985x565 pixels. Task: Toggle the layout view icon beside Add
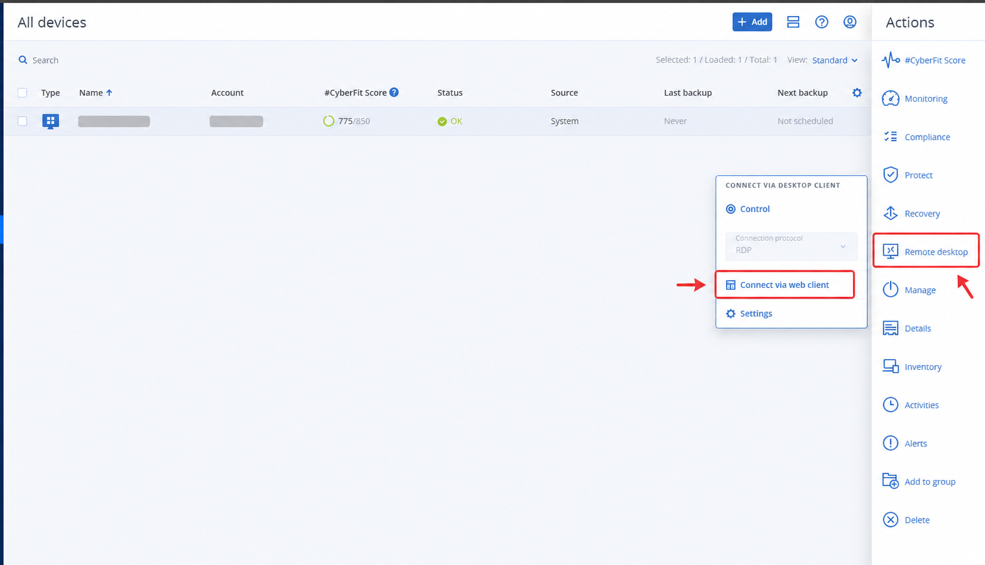[793, 22]
